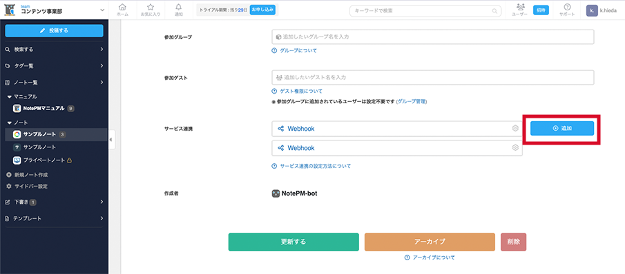Viewport: 625px width, 274px height.
Task: Open the Users icon
Action: 521,7
